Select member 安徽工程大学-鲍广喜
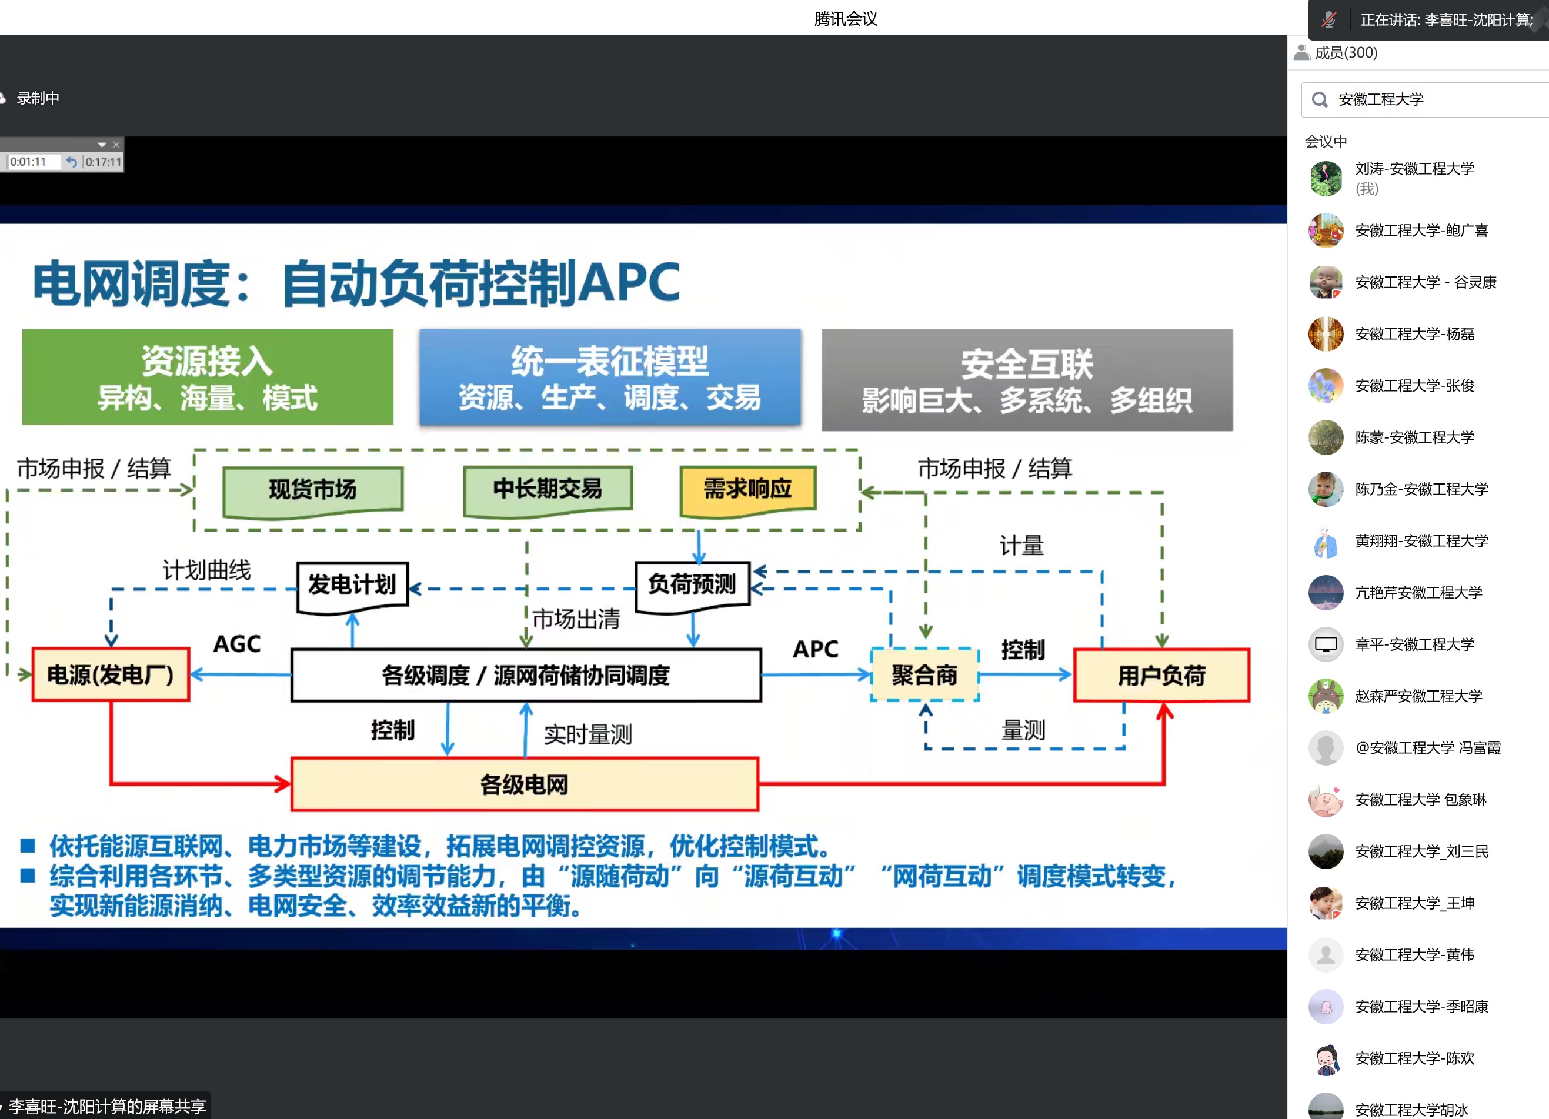Image resolution: width=1549 pixels, height=1119 pixels. pyautogui.click(x=1421, y=230)
